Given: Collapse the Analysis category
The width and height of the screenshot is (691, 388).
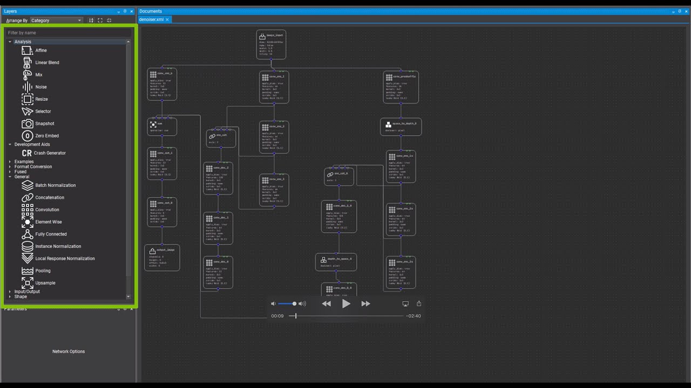Looking at the screenshot, I should pyautogui.click(x=10, y=42).
